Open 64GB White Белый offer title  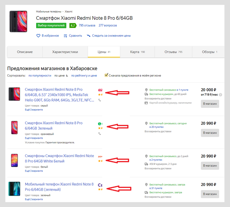point(59,159)
